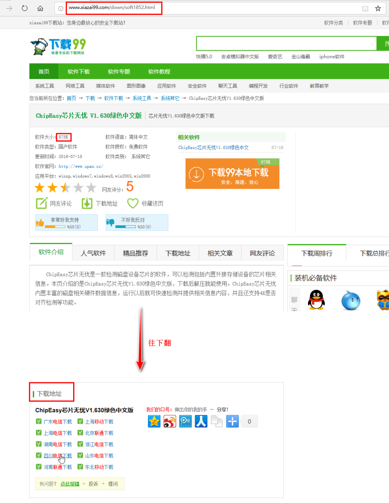
Task: Share to Sina Weibo
Action: (170, 421)
